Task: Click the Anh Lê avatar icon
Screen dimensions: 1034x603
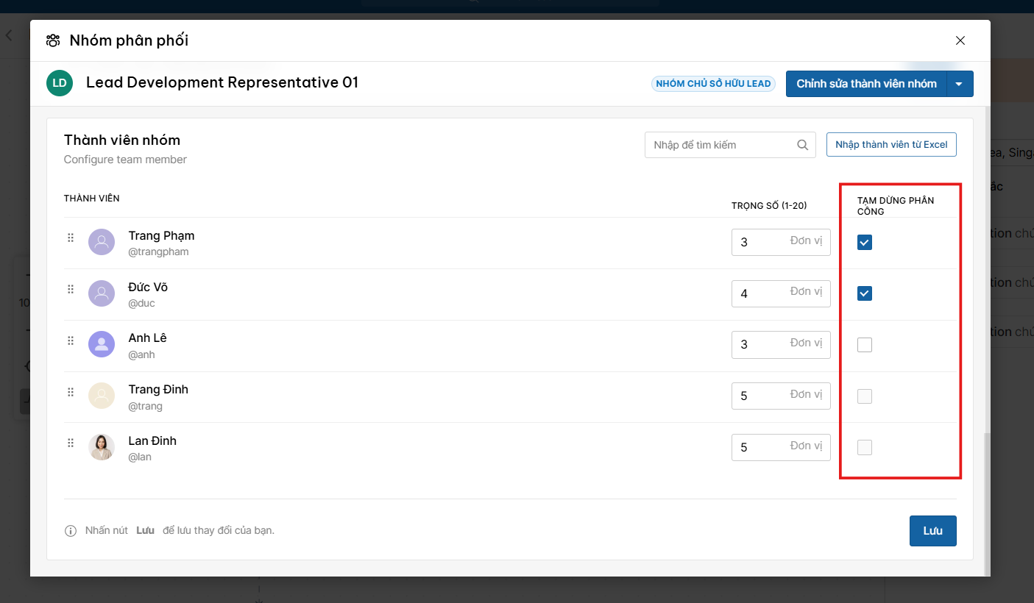Action: (102, 344)
